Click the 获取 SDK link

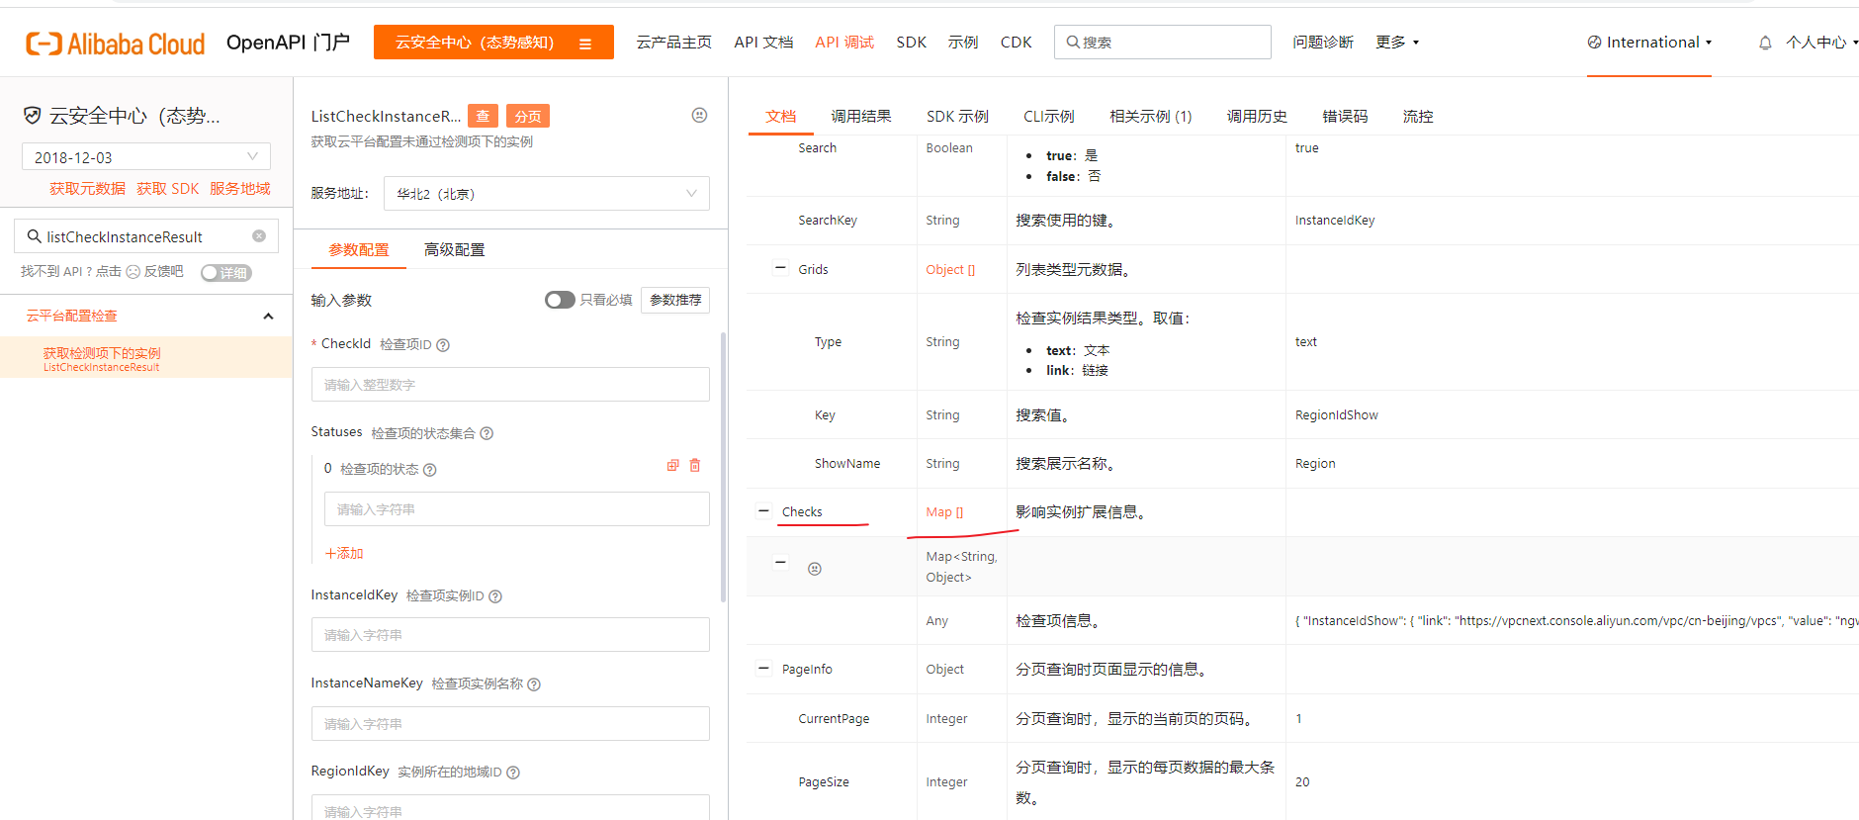pos(168,189)
